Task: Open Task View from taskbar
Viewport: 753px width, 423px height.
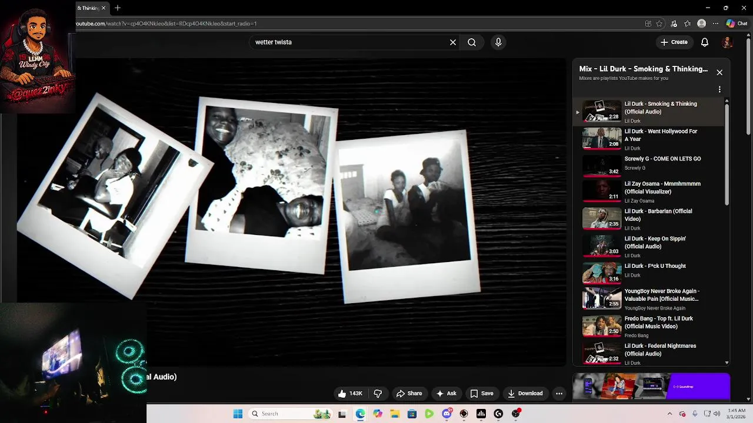Action: click(342, 414)
